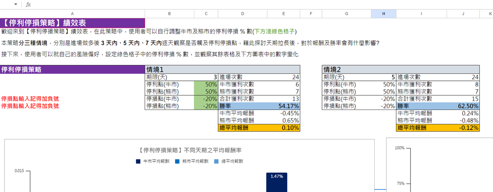The width and height of the screenshot is (493, 192).
Task: Select the 情境2 header cell
Action: pos(401,69)
